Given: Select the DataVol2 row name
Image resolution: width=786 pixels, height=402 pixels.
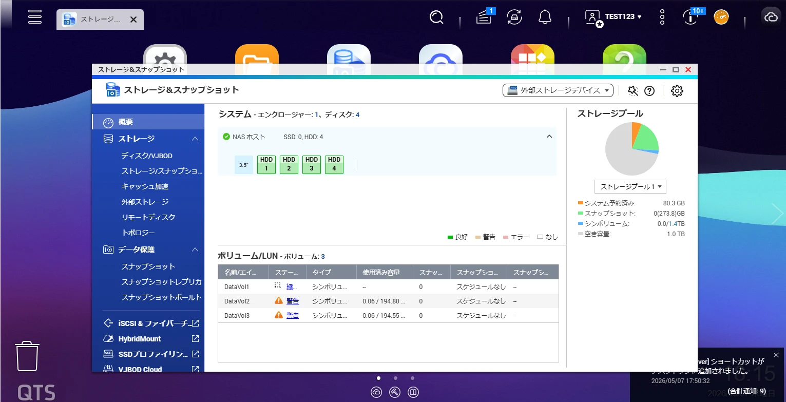Looking at the screenshot, I should click(237, 301).
